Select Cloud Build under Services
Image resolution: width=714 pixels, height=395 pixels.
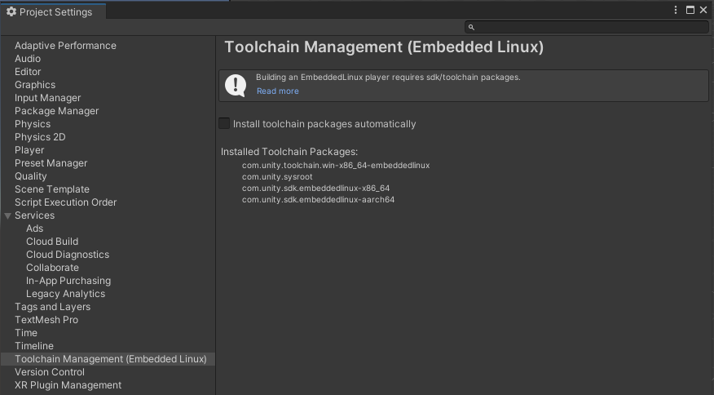[x=52, y=242]
